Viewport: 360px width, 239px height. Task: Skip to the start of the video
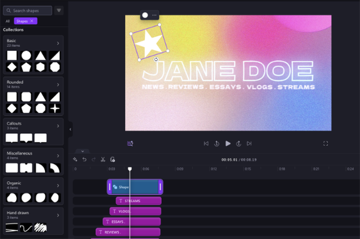pyautogui.click(x=206, y=143)
